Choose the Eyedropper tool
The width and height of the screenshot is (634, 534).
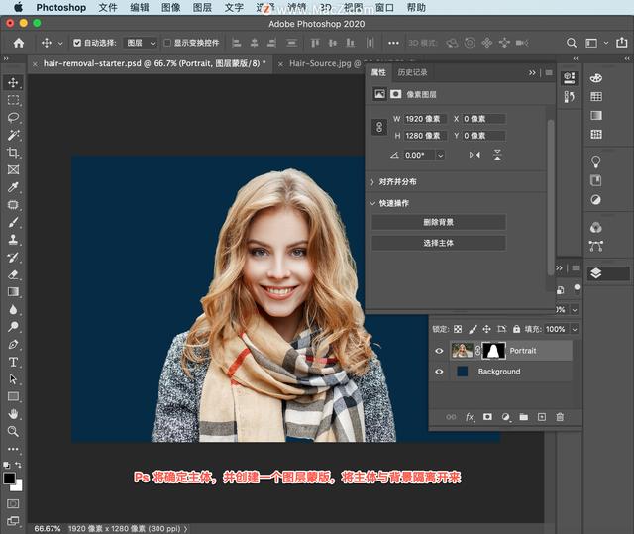[14, 187]
